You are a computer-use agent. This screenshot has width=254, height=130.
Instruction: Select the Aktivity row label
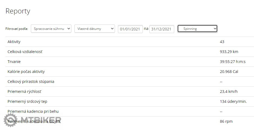14,42
